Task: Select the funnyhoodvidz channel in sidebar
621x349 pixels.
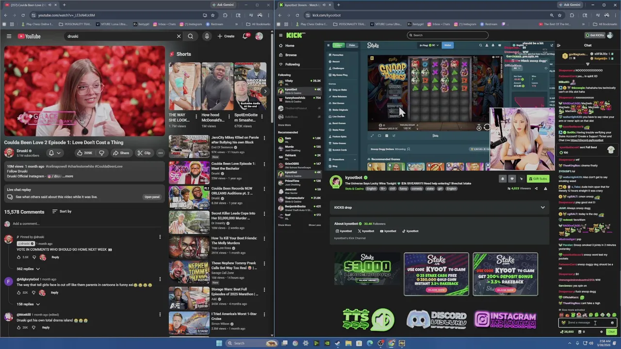Action: pyautogui.click(x=299, y=99)
